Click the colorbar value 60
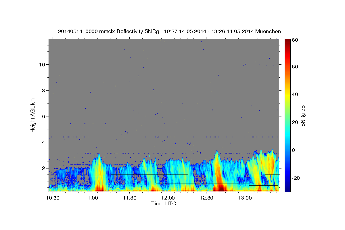The image size is (345, 230). coord(295,67)
